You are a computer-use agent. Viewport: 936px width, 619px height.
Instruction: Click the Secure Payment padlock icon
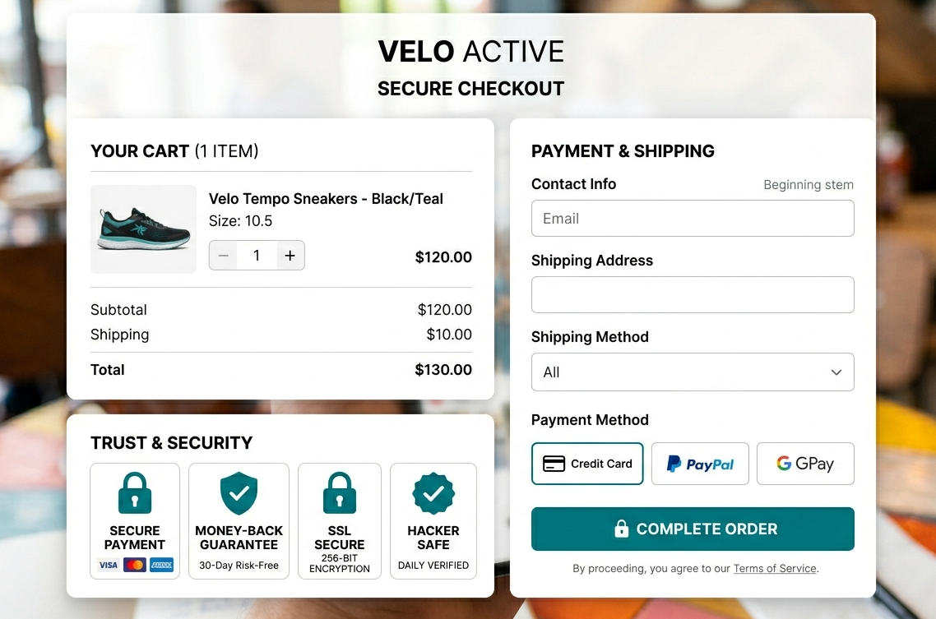pos(135,493)
